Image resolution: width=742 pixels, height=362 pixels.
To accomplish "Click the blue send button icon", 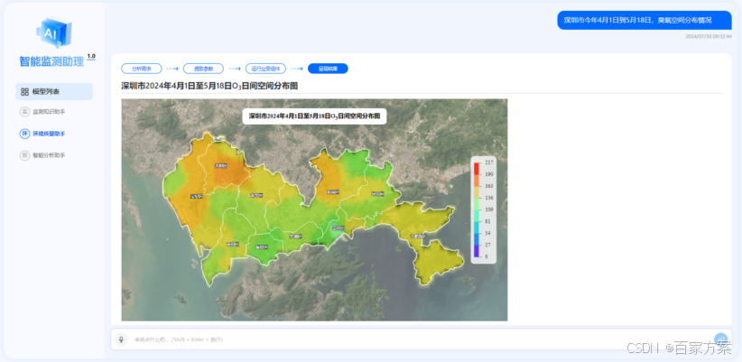I will point(720,339).
